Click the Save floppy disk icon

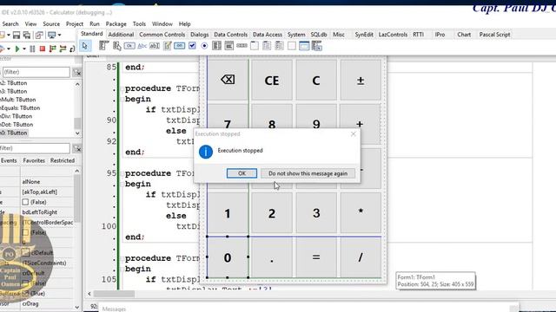coord(17,35)
